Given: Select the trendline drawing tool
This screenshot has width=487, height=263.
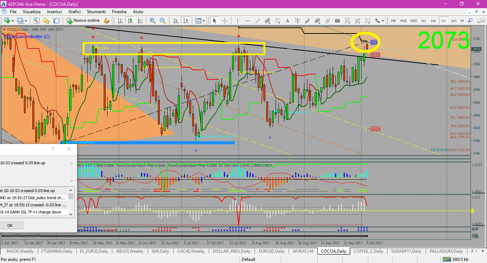Looking at the screenshot, I should coord(257,21).
